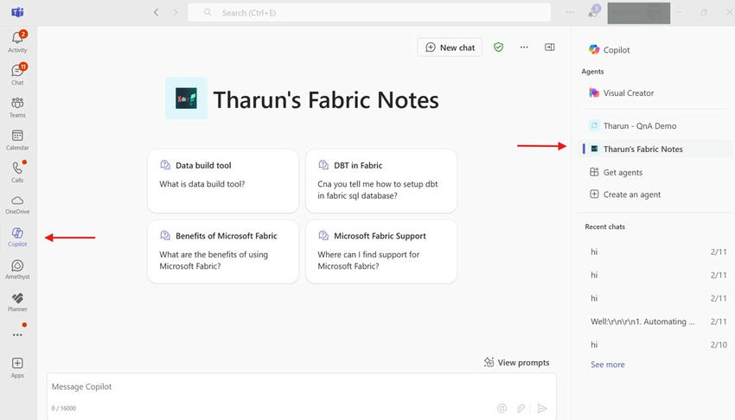Open the Activity feed in sidebar
Image resolution: width=735 pixels, height=420 pixels.
pyautogui.click(x=17, y=41)
